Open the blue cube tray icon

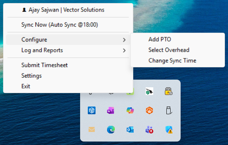pyautogui.click(x=92, y=110)
